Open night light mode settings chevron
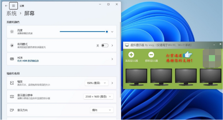 (x=112, y=46)
